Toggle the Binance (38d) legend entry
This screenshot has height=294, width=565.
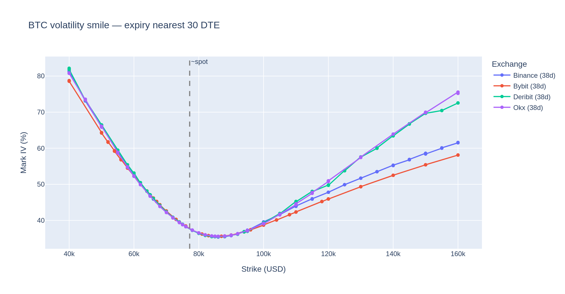[524, 75]
